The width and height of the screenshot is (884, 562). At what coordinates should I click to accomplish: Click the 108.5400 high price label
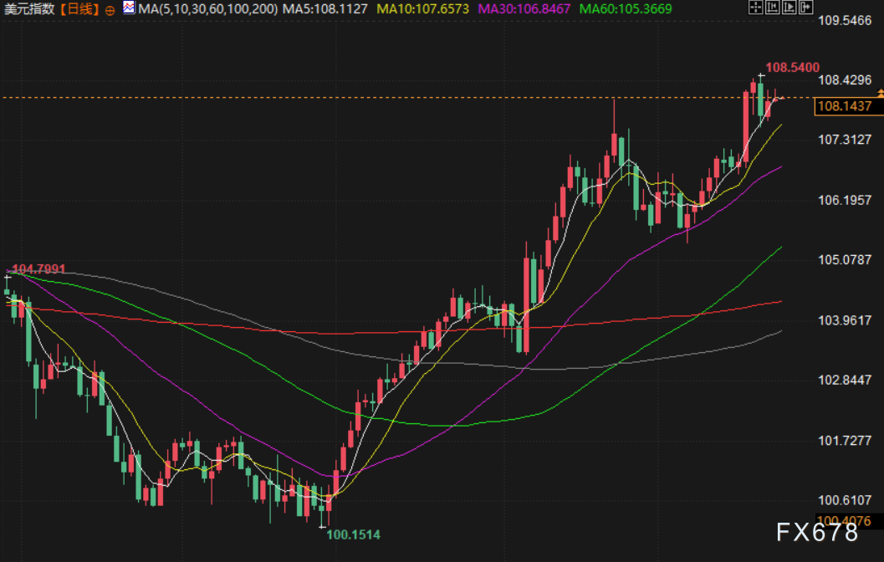tap(792, 67)
